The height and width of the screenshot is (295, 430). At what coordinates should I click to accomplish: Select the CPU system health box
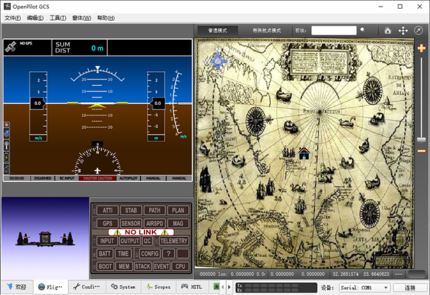click(x=180, y=266)
